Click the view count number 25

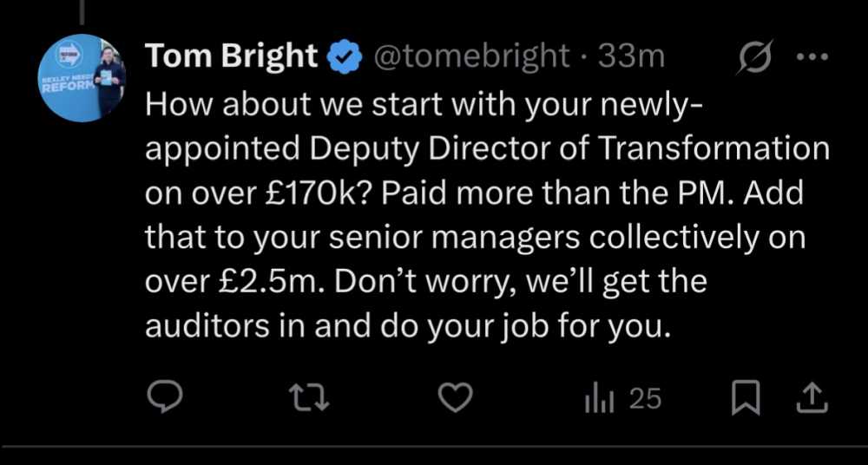pyautogui.click(x=645, y=398)
